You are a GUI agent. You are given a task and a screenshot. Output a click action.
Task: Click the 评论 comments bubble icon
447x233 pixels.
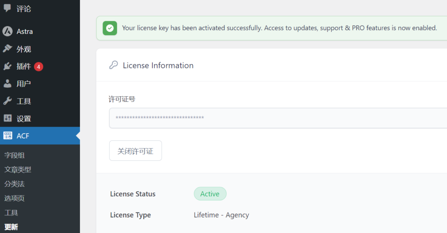pyautogui.click(x=7, y=8)
